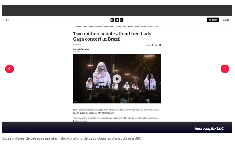The width and height of the screenshot is (235, 147).
Task: Open the News nav item
Action: coord(85,27)
